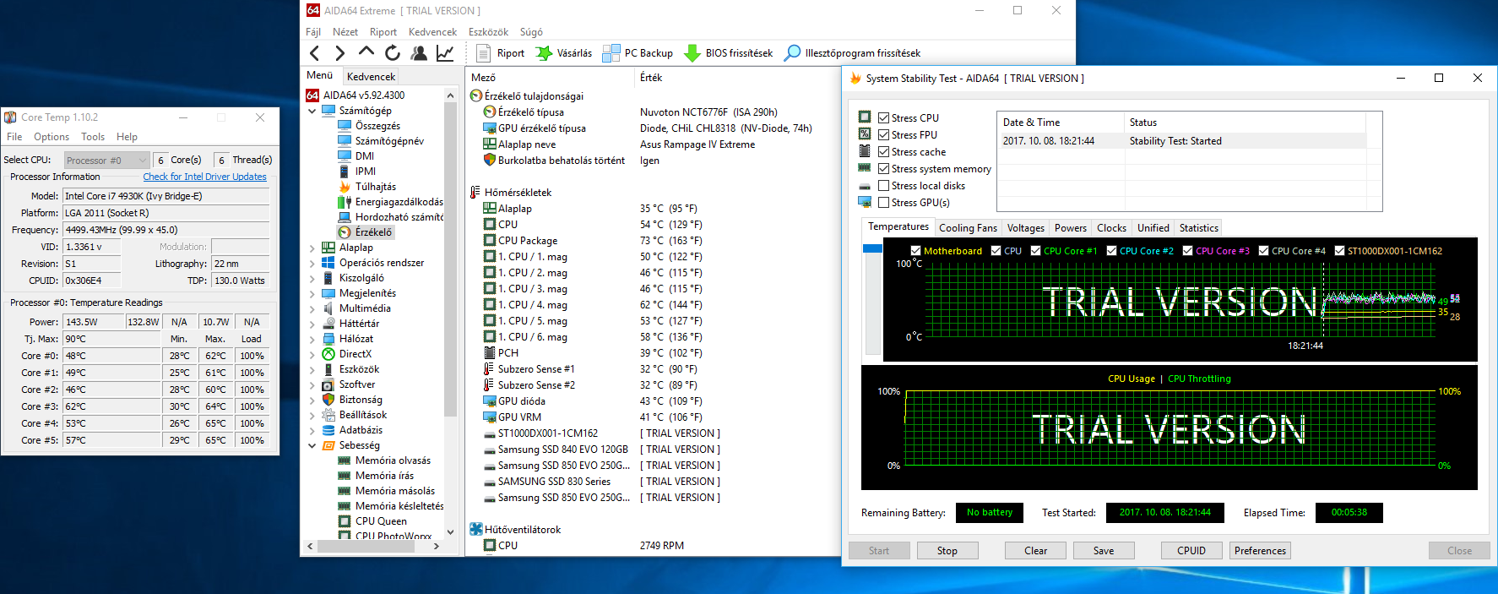This screenshot has height=594, width=1498.
Task: Expand the Szoftver tree node
Action: [312, 384]
